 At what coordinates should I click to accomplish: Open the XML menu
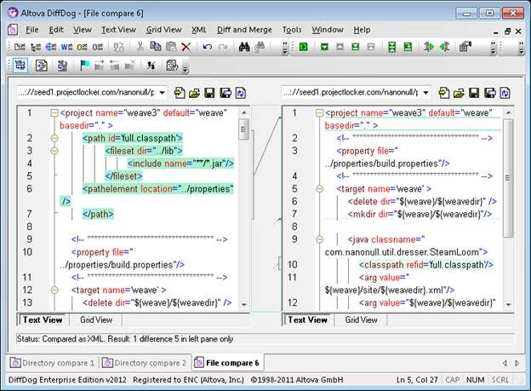pyautogui.click(x=199, y=30)
